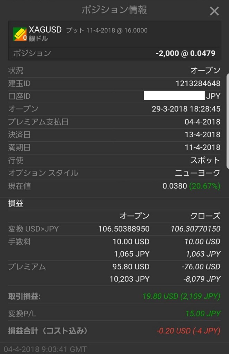229x354 pixels.
Task: Tap the position ID value 1213284648
Action: (198, 84)
